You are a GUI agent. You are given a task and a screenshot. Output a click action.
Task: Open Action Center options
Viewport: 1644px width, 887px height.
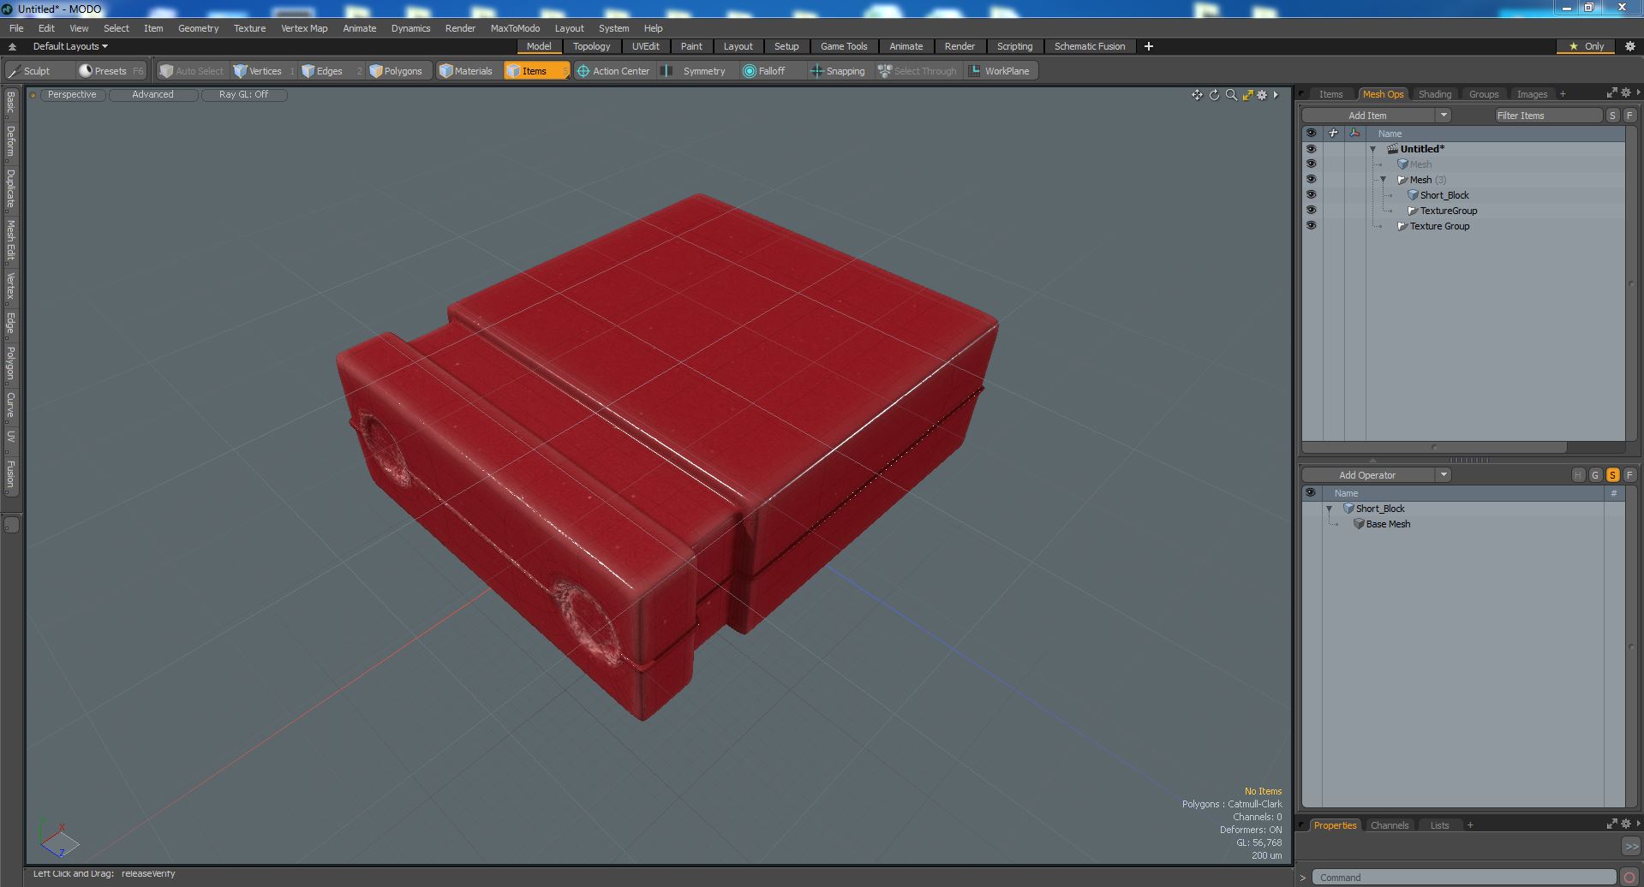tap(613, 71)
